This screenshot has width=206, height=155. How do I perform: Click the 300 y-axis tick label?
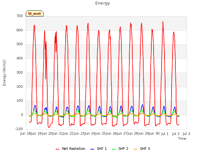coord(20,72)
